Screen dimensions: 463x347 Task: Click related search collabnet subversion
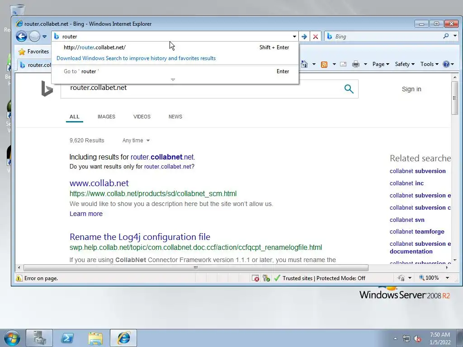pyautogui.click(x=417, y=171)
